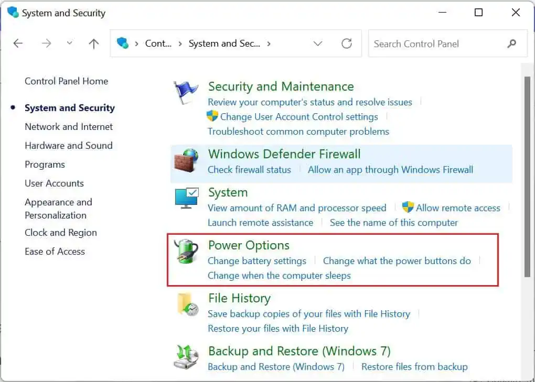
Task: Open Clock and Region category
Action: click(x=61, y=233)
